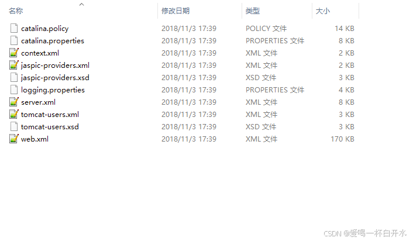Click the tomcat-users.xml file icon
The width and height of the screenshot is (413, 241).
[x=14, y=114]
